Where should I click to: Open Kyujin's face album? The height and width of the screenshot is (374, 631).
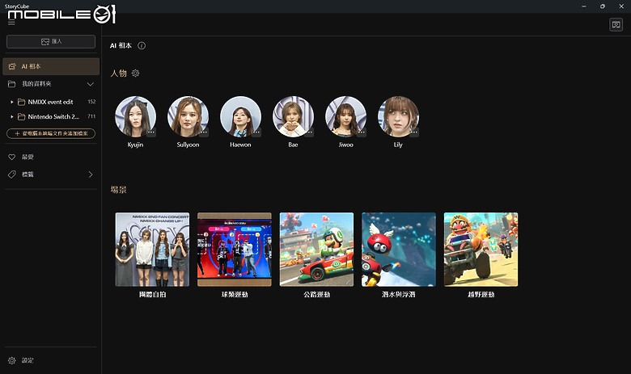coord(136,116)
